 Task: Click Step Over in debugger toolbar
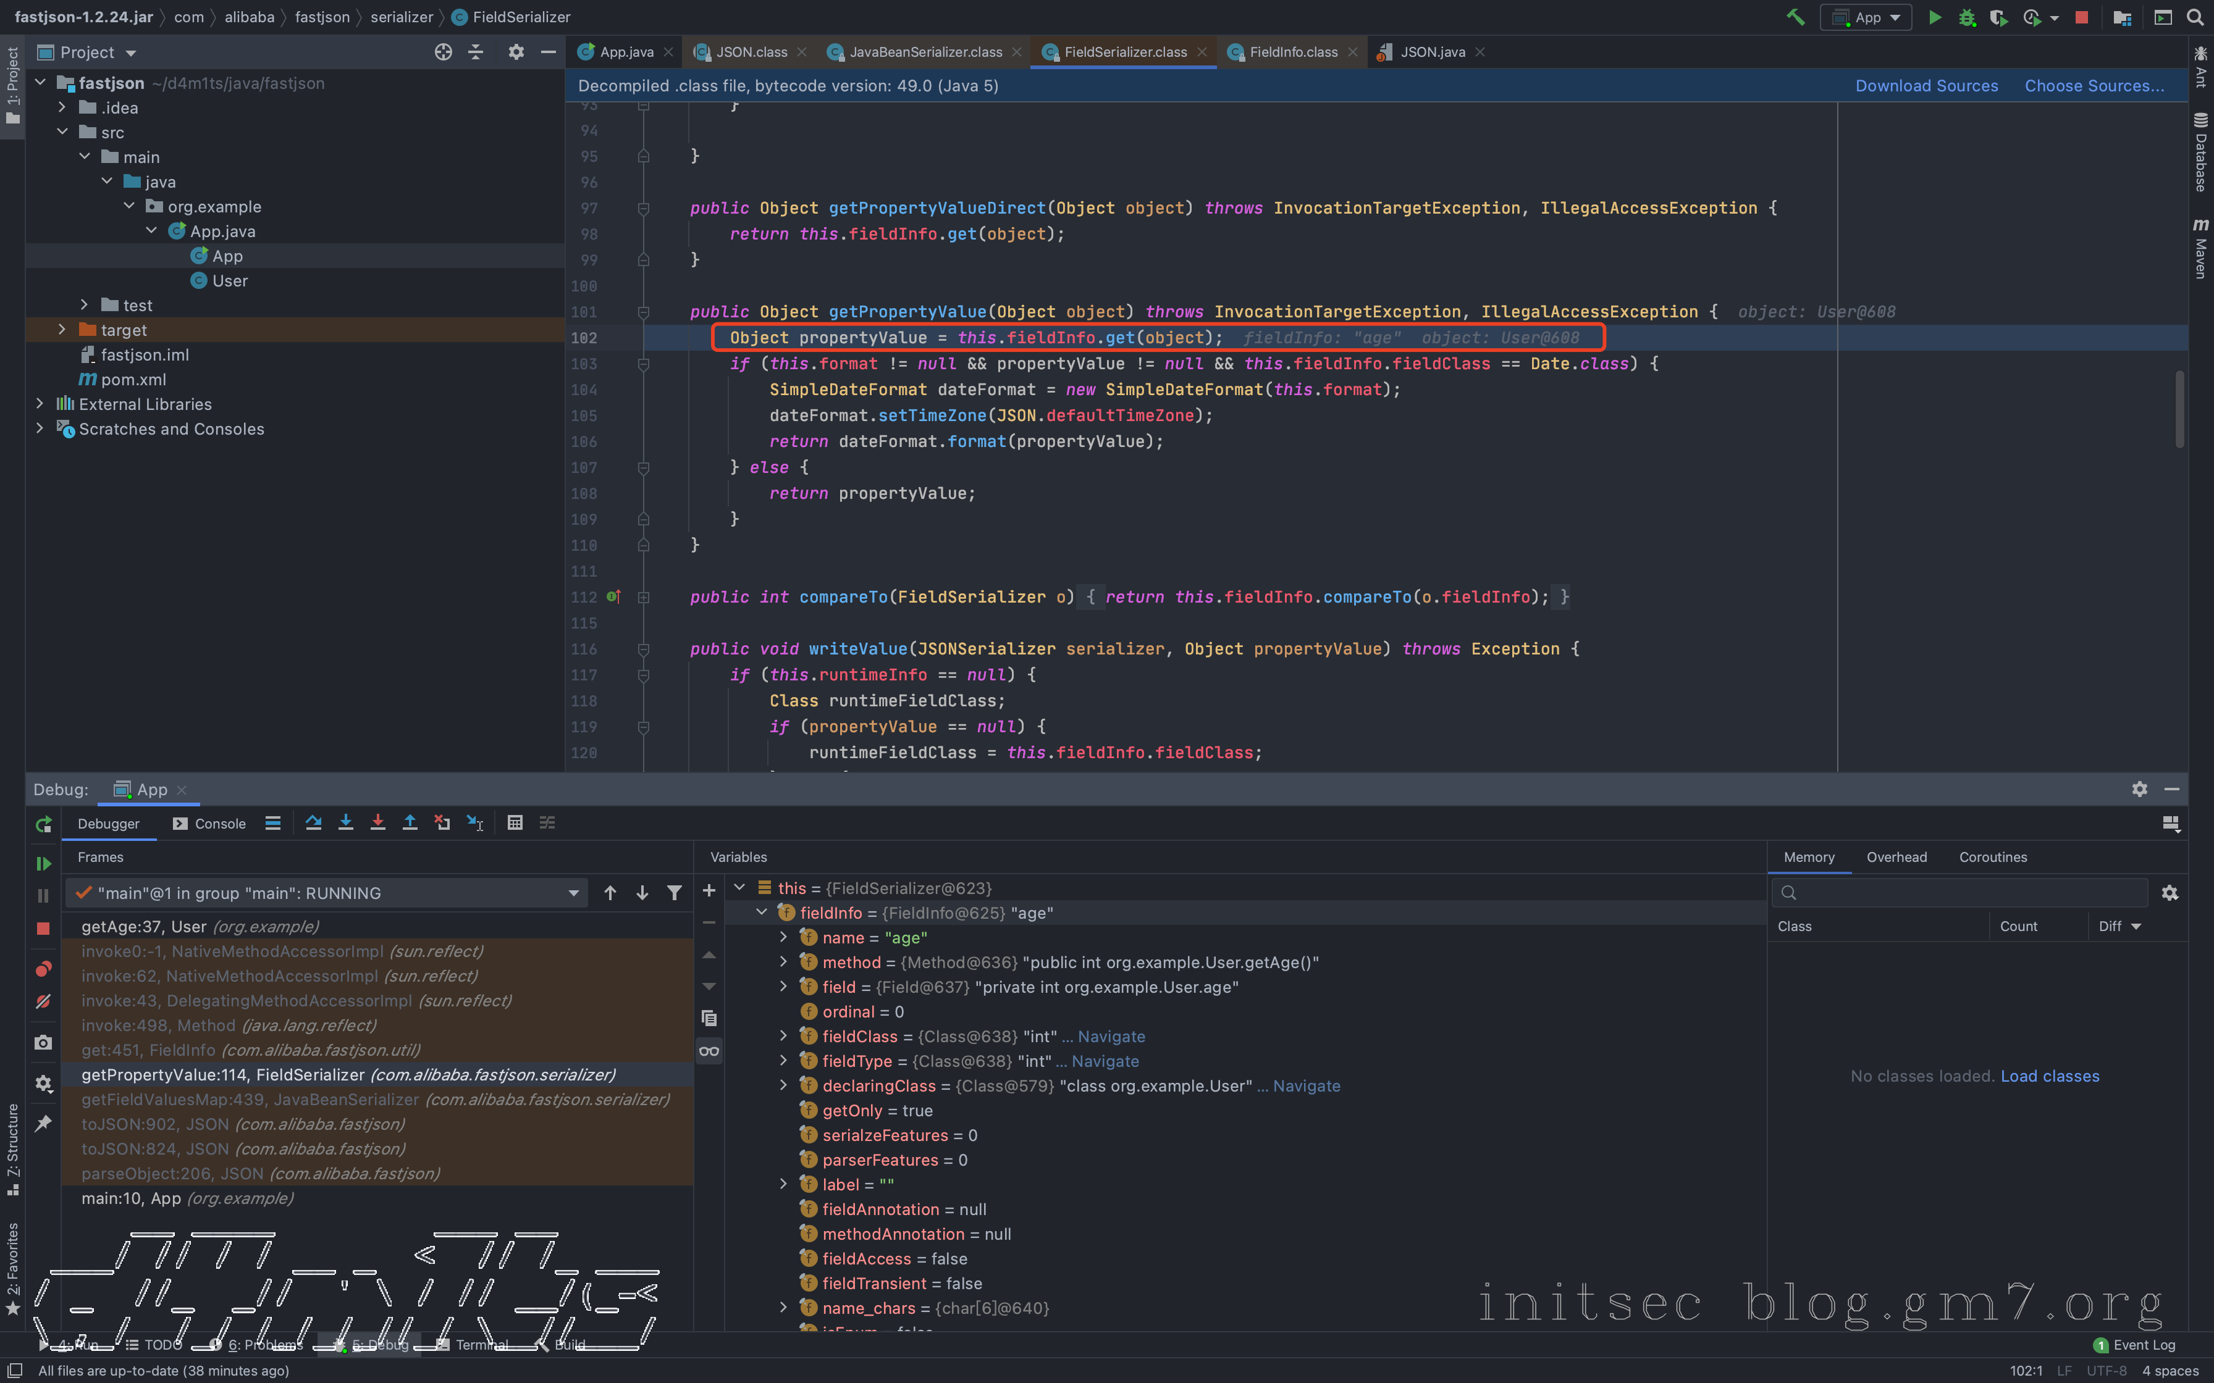click(314, 822)
